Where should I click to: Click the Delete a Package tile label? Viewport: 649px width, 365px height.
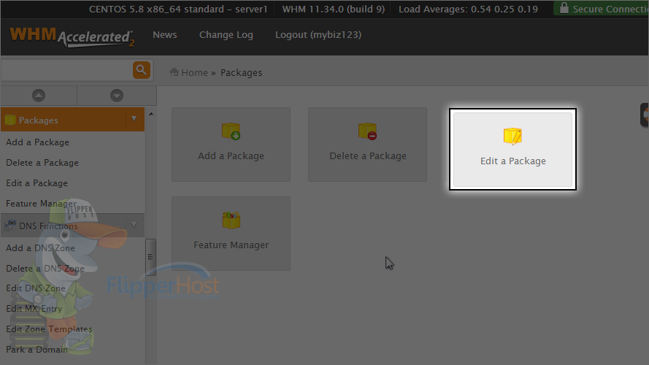point(368,156)
